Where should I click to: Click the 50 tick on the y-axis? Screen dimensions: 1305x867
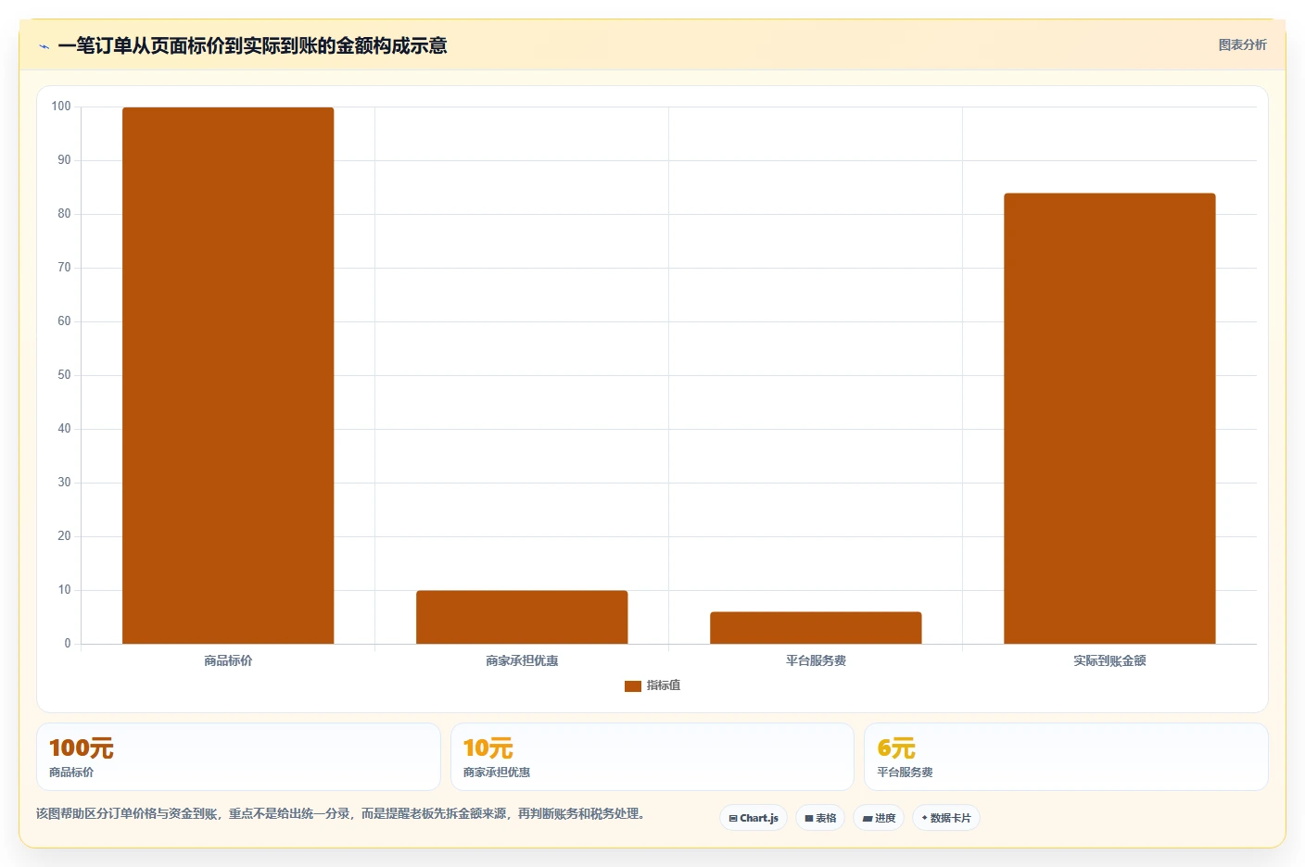64,375
